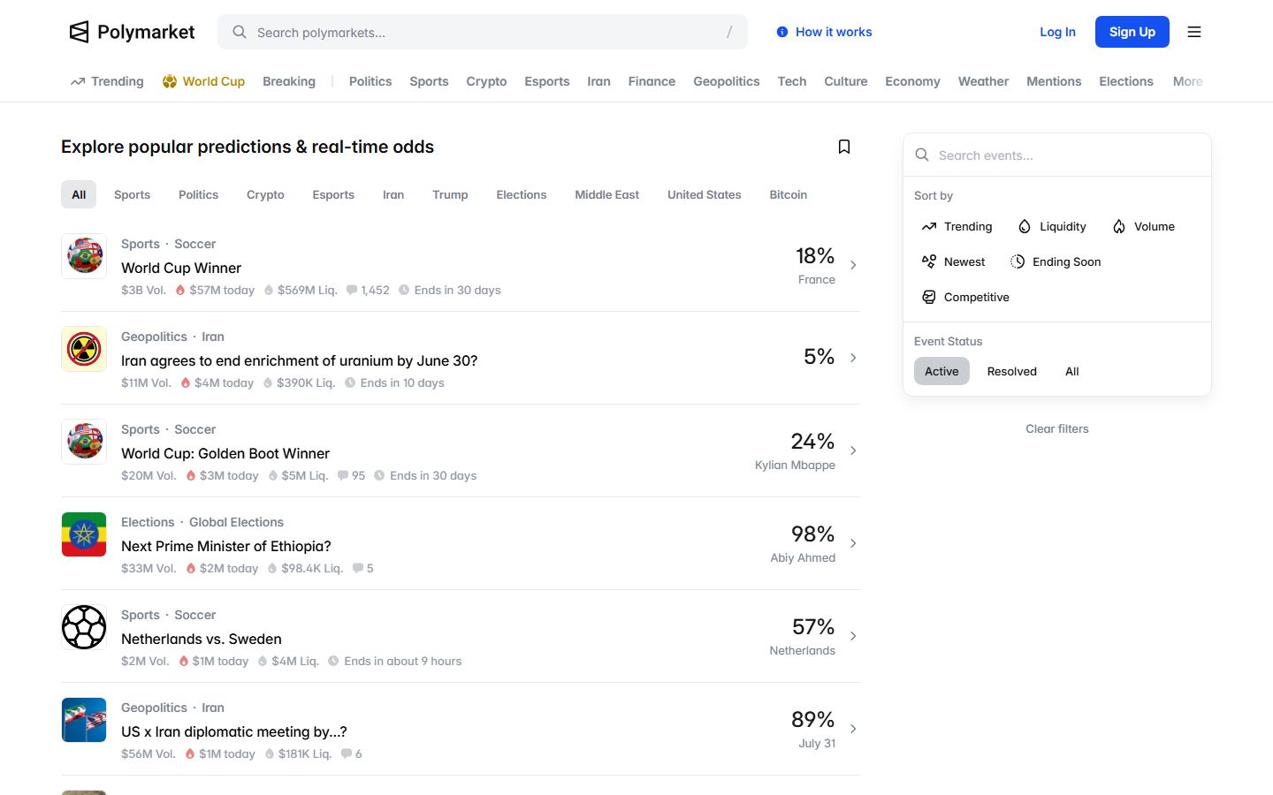The image size is (1273, 795).
Task: Select the Esports filter chip
Action: 333,194
